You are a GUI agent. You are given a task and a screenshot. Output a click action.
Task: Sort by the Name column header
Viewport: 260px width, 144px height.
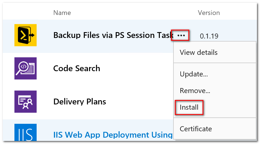coord(62,13)
